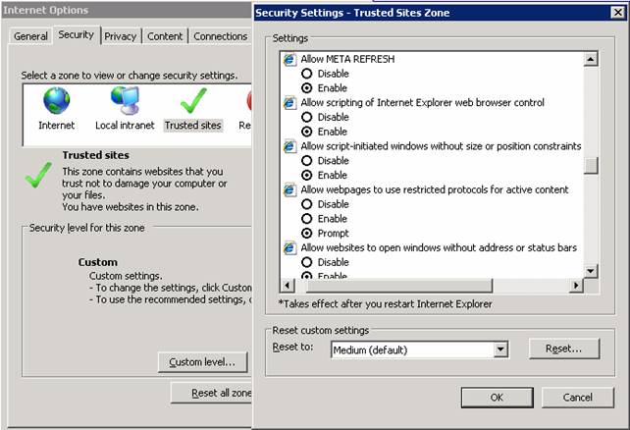
Task: Enable Allow META REFRESH
Action: coord(306,88)
